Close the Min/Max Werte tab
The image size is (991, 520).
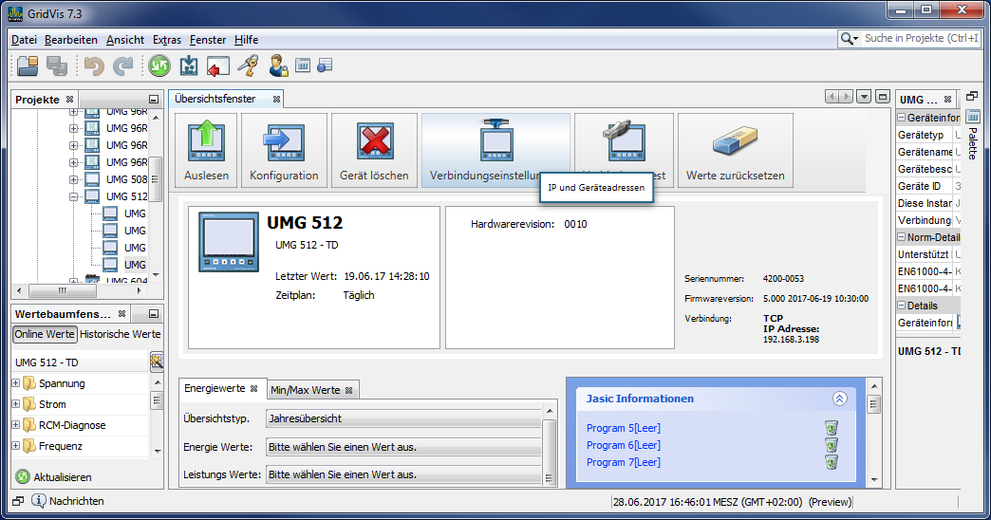click(349, 390)
